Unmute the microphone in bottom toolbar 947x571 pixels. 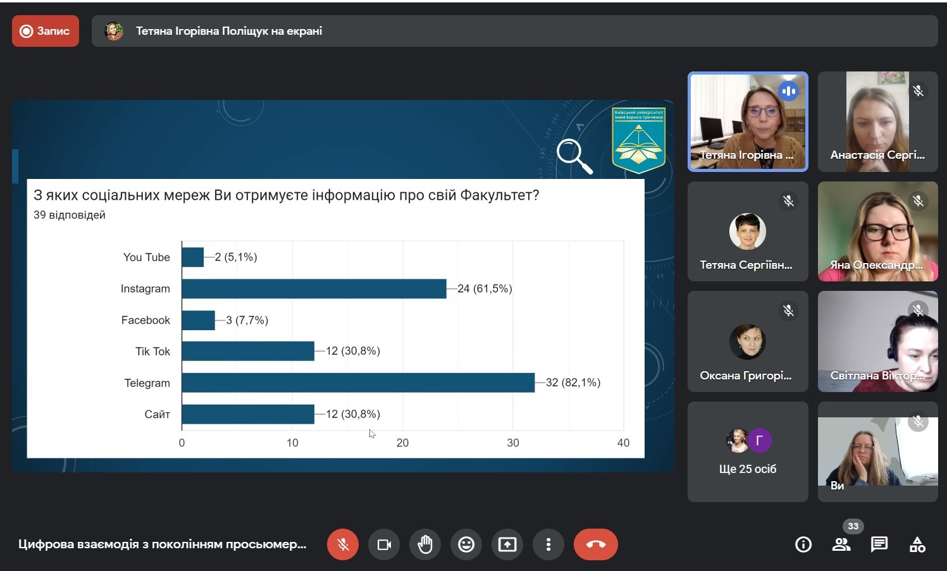tap(342, 544)
